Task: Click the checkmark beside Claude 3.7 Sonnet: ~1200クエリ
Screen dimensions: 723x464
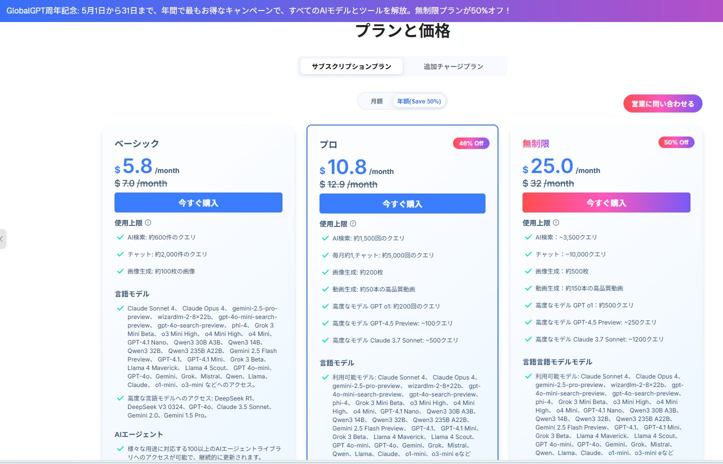Action: pos(528,339)
